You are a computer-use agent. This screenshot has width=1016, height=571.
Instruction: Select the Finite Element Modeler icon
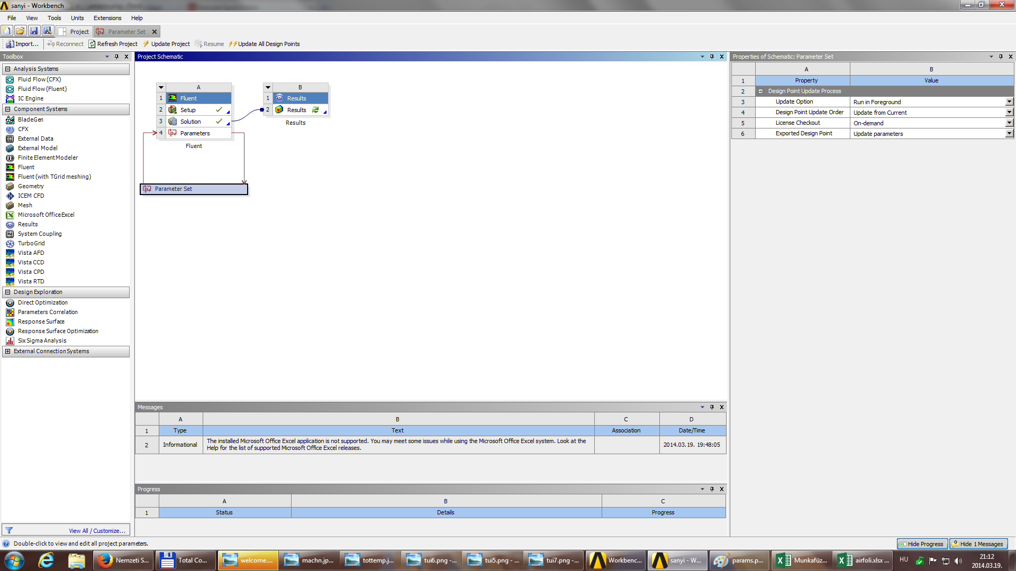[10, 158]
